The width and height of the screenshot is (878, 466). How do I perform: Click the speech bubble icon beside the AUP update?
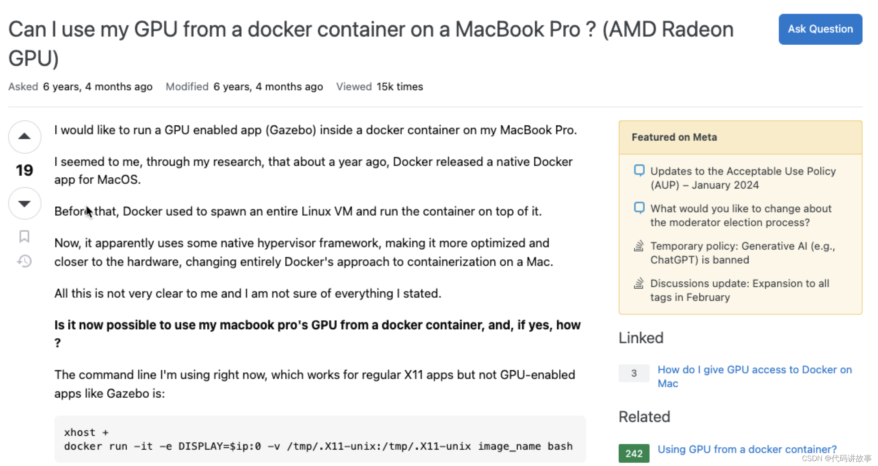click(639, 170)
